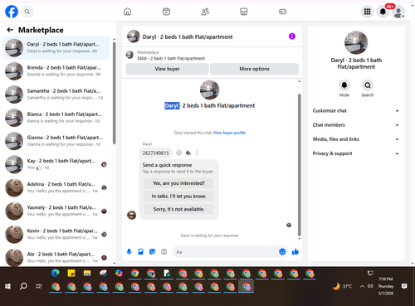Send quick response Yes, are you interested?

click(x=178, y=183)
